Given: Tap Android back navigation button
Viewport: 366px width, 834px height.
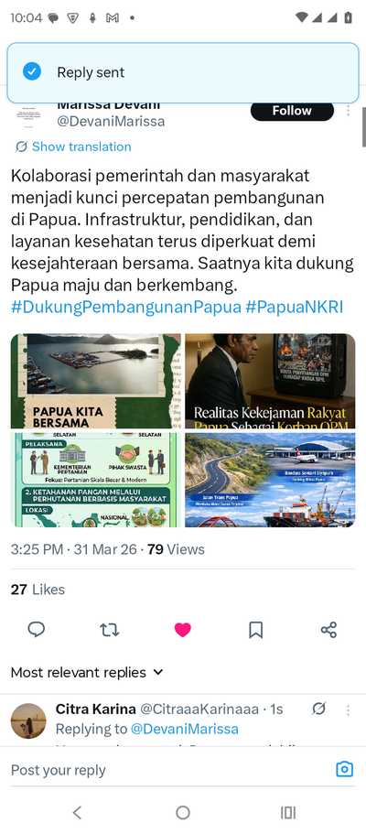Looking at the screenshot, I should point(77,812).
